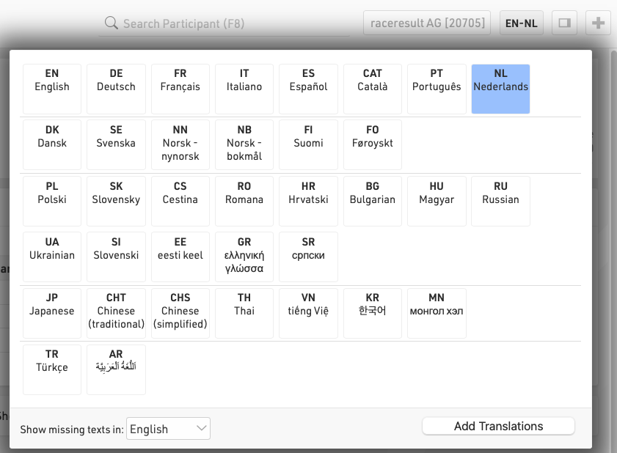Choose the TR Türkçe tile
Viewport: 617px width, 453px height.
pos(52,369)
